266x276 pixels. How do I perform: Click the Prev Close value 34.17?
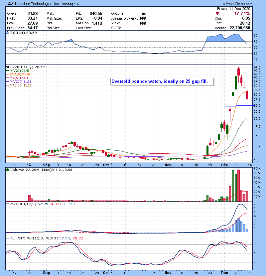click(33, 28)
